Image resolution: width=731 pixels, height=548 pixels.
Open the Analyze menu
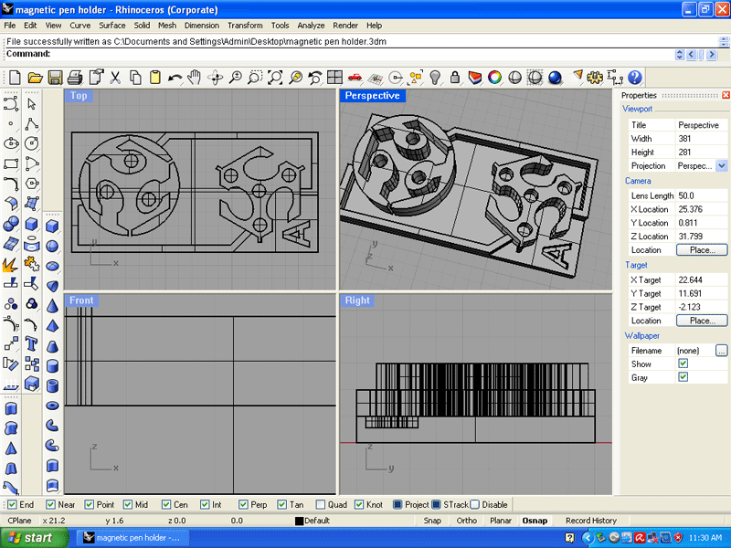tap(311, 26)
